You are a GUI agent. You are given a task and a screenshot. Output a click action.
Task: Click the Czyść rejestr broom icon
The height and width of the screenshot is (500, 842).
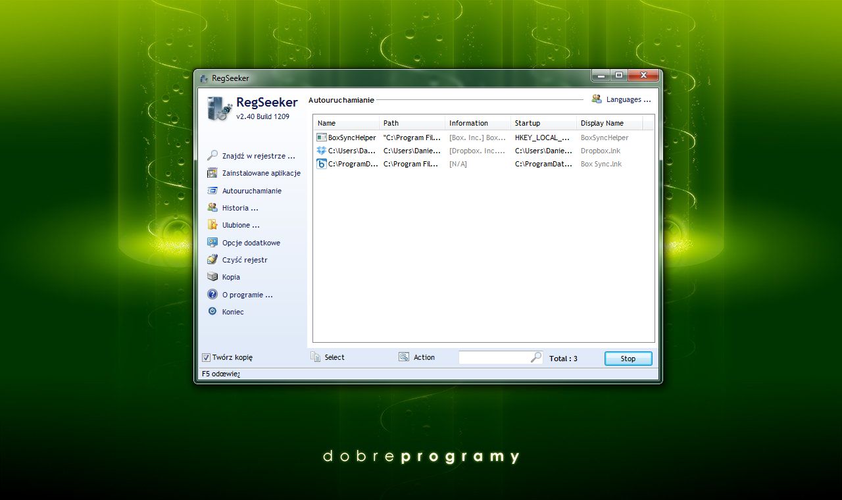click(x=212, y=260)
